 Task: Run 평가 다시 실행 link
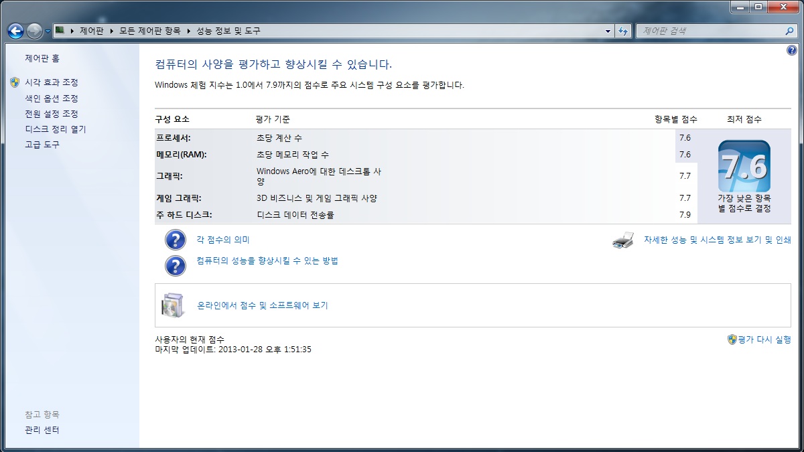coord(764,340)
